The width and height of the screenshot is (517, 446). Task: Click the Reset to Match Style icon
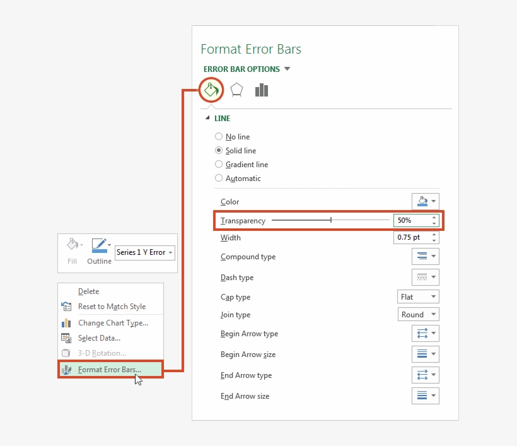coord(66,307)
